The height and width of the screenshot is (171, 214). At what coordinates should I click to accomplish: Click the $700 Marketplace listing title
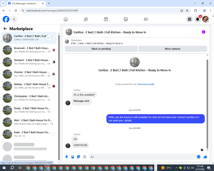point(97,43)
